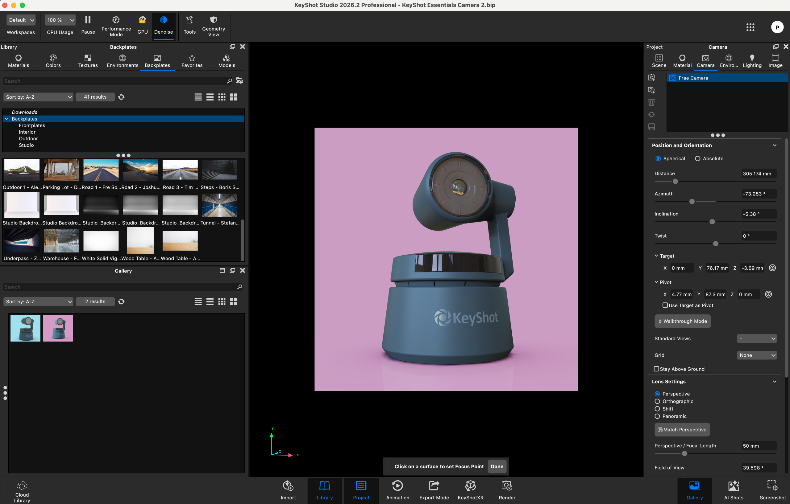790x504 pixels.
Task: Click the Azimuth slider handle
Action: pyautogui.click(x=692, y=202)
